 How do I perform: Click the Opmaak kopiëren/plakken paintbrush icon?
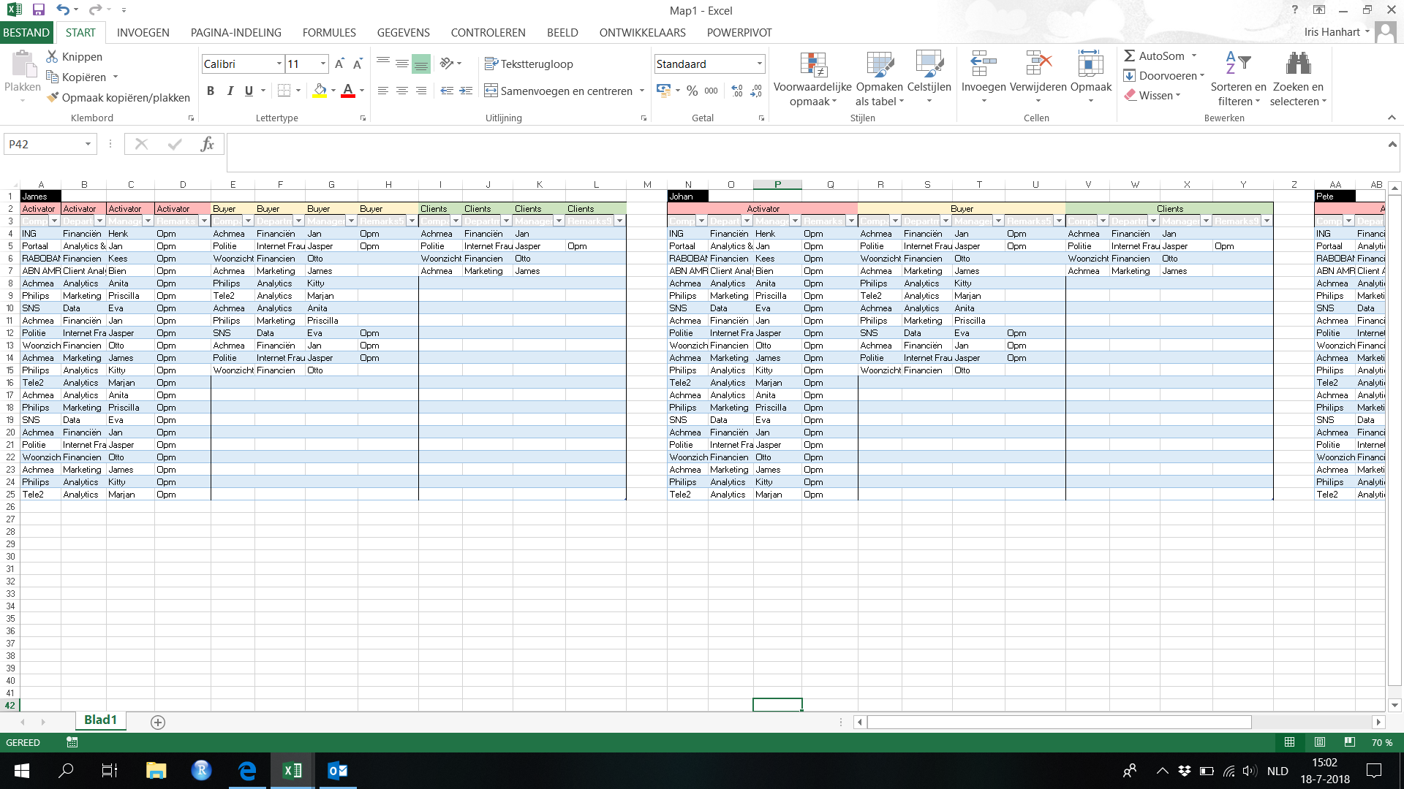click(53, 97)
